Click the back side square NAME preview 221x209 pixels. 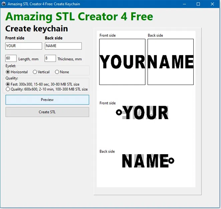pyautogui.click(x=171, y=62)
